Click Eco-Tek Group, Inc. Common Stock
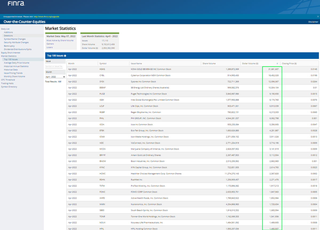This screenshot has height=230, width=320. [x=147, y=131]
